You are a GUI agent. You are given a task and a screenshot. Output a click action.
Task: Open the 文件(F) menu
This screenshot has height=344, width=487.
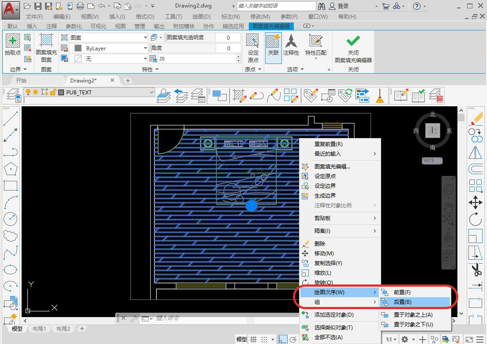34,16
